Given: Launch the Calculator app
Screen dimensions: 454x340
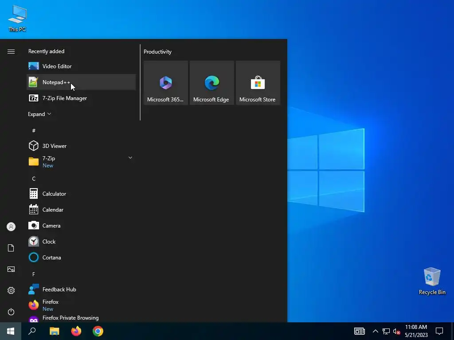Looking at the screenshot, I should [x=81, y=194].
